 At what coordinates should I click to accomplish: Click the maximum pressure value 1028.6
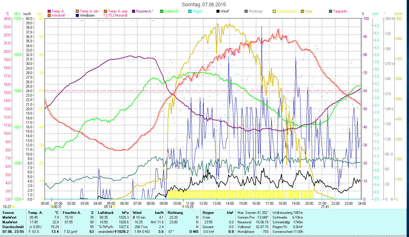tap(124, 222)
